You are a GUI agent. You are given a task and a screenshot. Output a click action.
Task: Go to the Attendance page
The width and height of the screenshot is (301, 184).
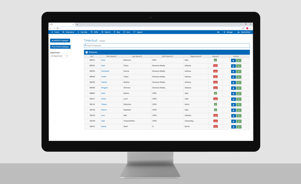click(68, 32)
